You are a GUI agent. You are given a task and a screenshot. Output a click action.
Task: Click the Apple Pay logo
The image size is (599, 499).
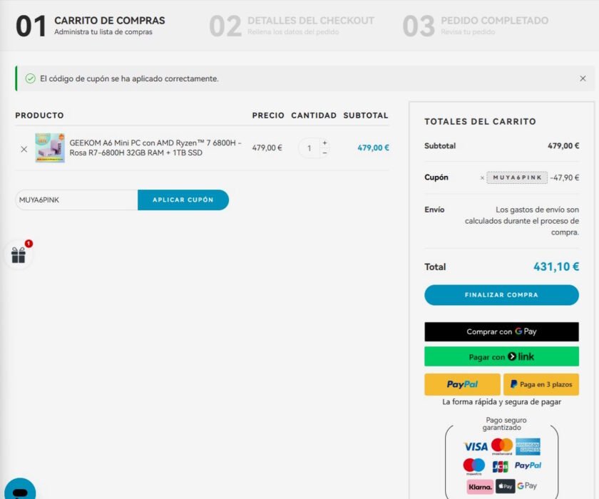pyautogui.click(x=506, y=486)
